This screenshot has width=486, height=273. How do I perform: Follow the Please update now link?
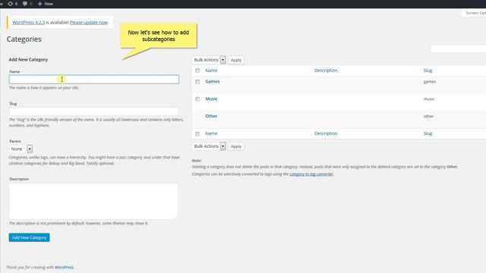[x=89, y=22]
